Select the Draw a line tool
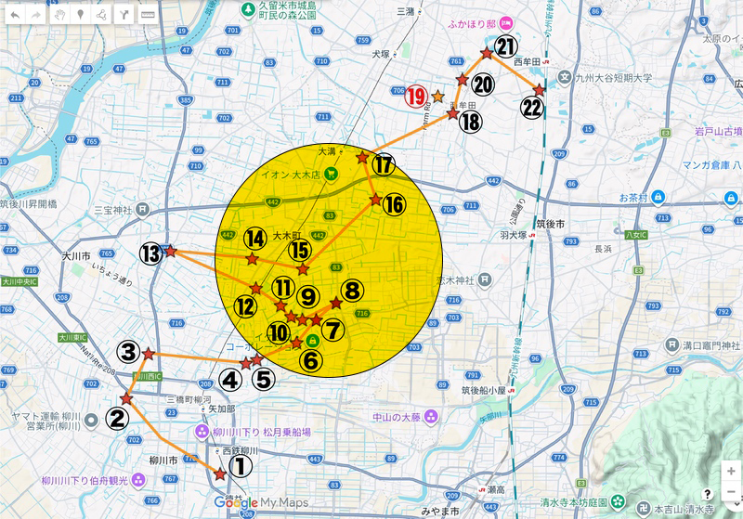The height and width of the screenshot is (519, 743). click(x=103, y=16)
